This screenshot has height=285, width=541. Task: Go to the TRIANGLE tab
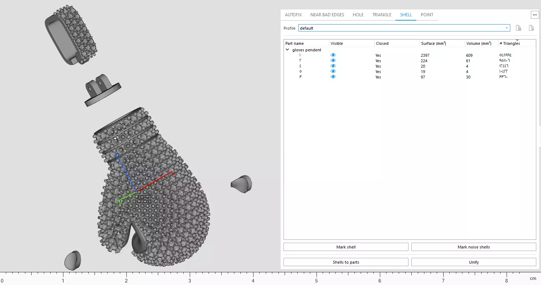[382, 15]
